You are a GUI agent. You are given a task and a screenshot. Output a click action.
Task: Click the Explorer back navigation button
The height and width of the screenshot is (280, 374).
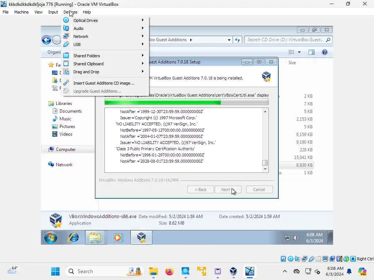(x=46, y=40)
